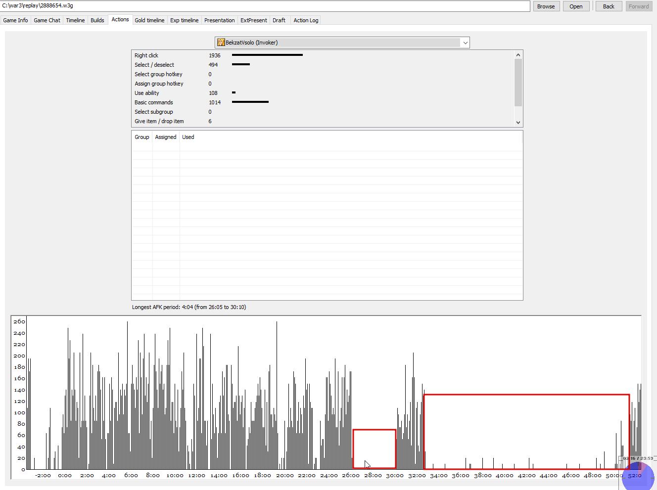
Task: Click the Assigned column header
Action: (165, 137)
